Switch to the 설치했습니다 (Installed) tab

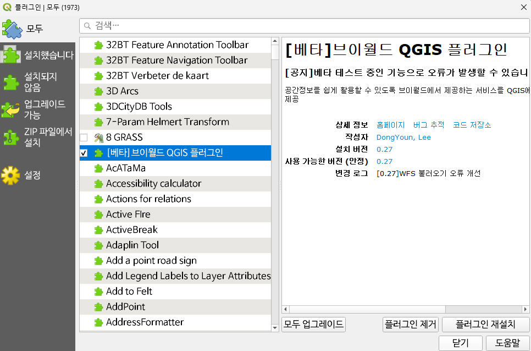tap(37, 55)
